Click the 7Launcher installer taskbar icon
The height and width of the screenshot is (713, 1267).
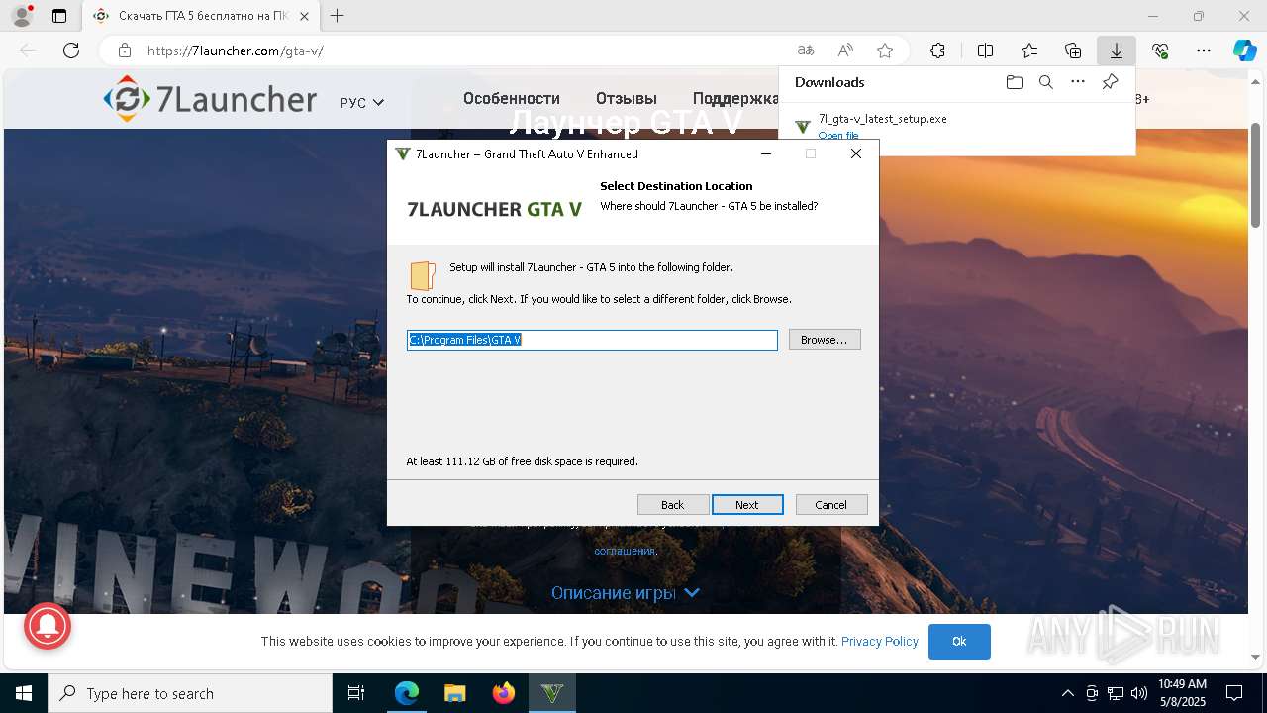tap(552, 693)
